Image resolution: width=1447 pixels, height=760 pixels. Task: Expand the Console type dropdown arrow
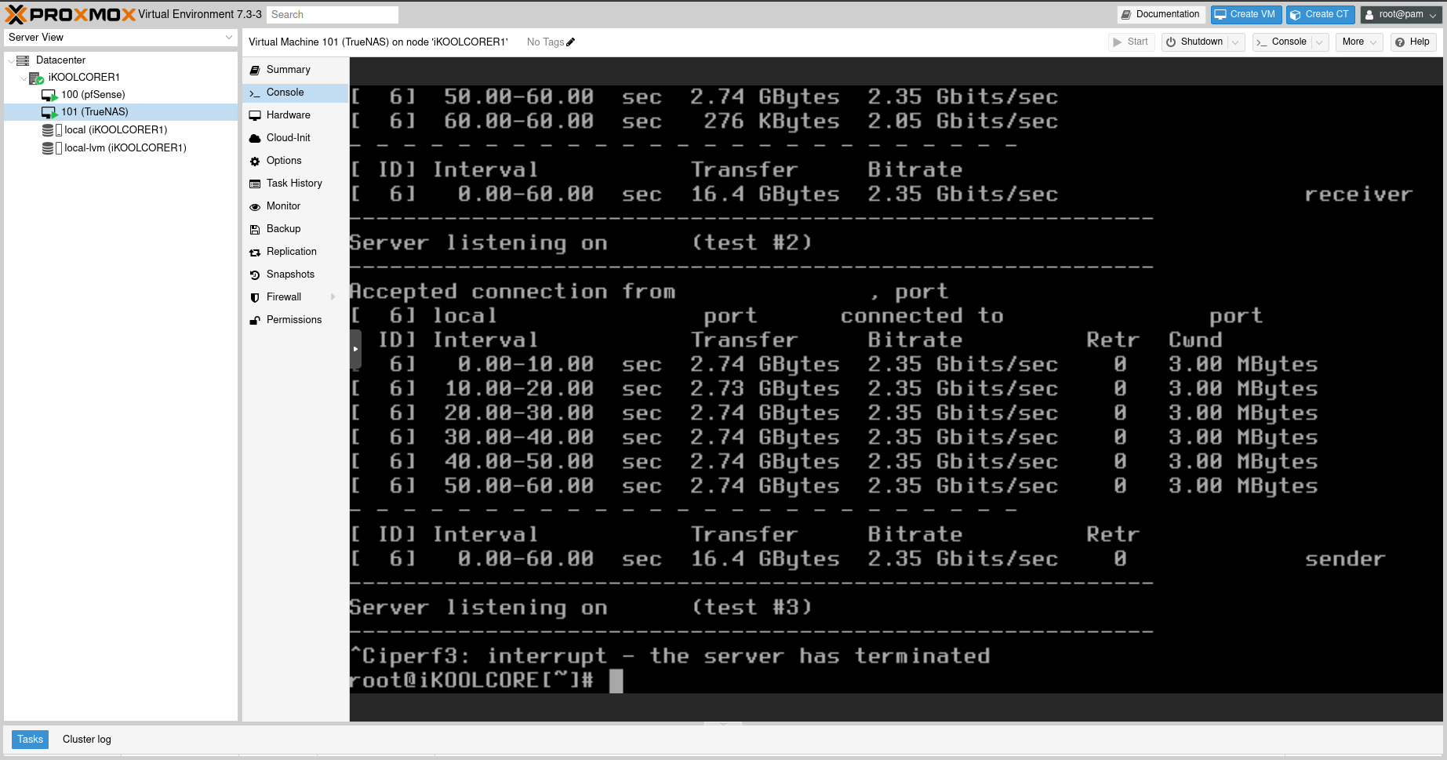1319,42
